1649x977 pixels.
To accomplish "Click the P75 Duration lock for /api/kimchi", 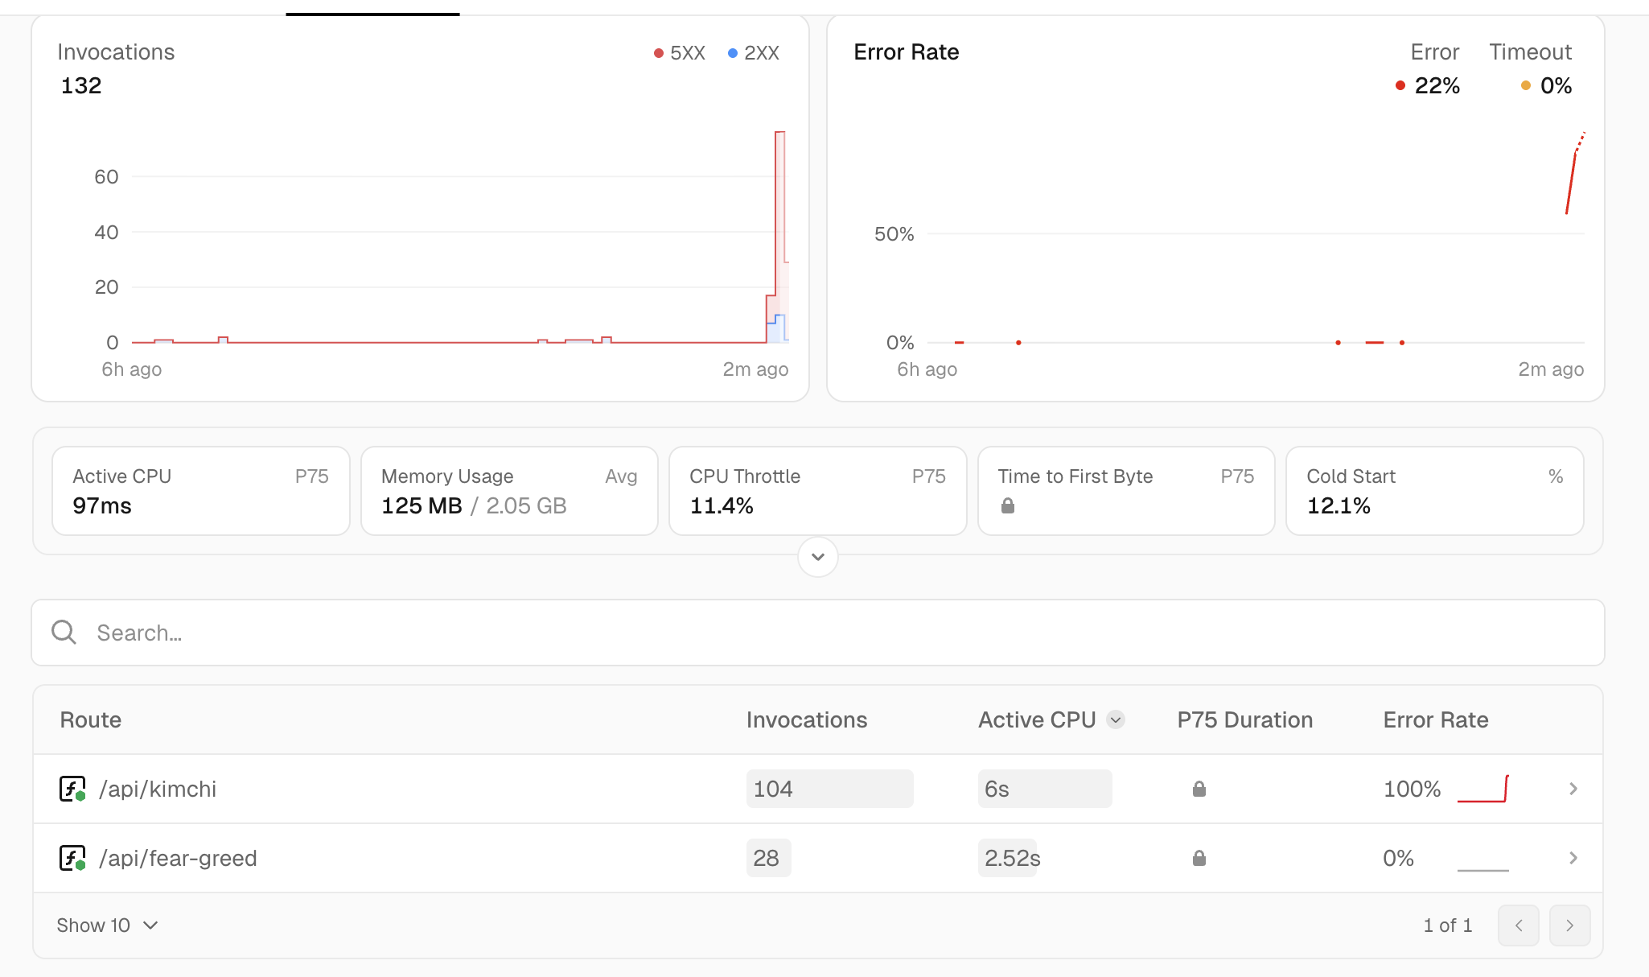I will [x=1199, y=789].
